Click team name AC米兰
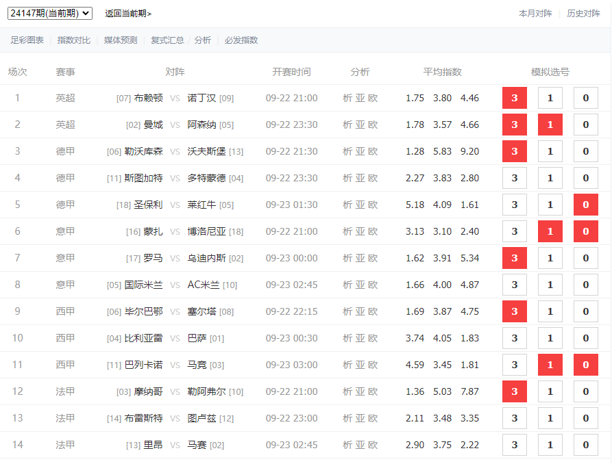Image resolution: width=612 pixels, height=466 pixels. pyautogui.click(x=204, y=285)
